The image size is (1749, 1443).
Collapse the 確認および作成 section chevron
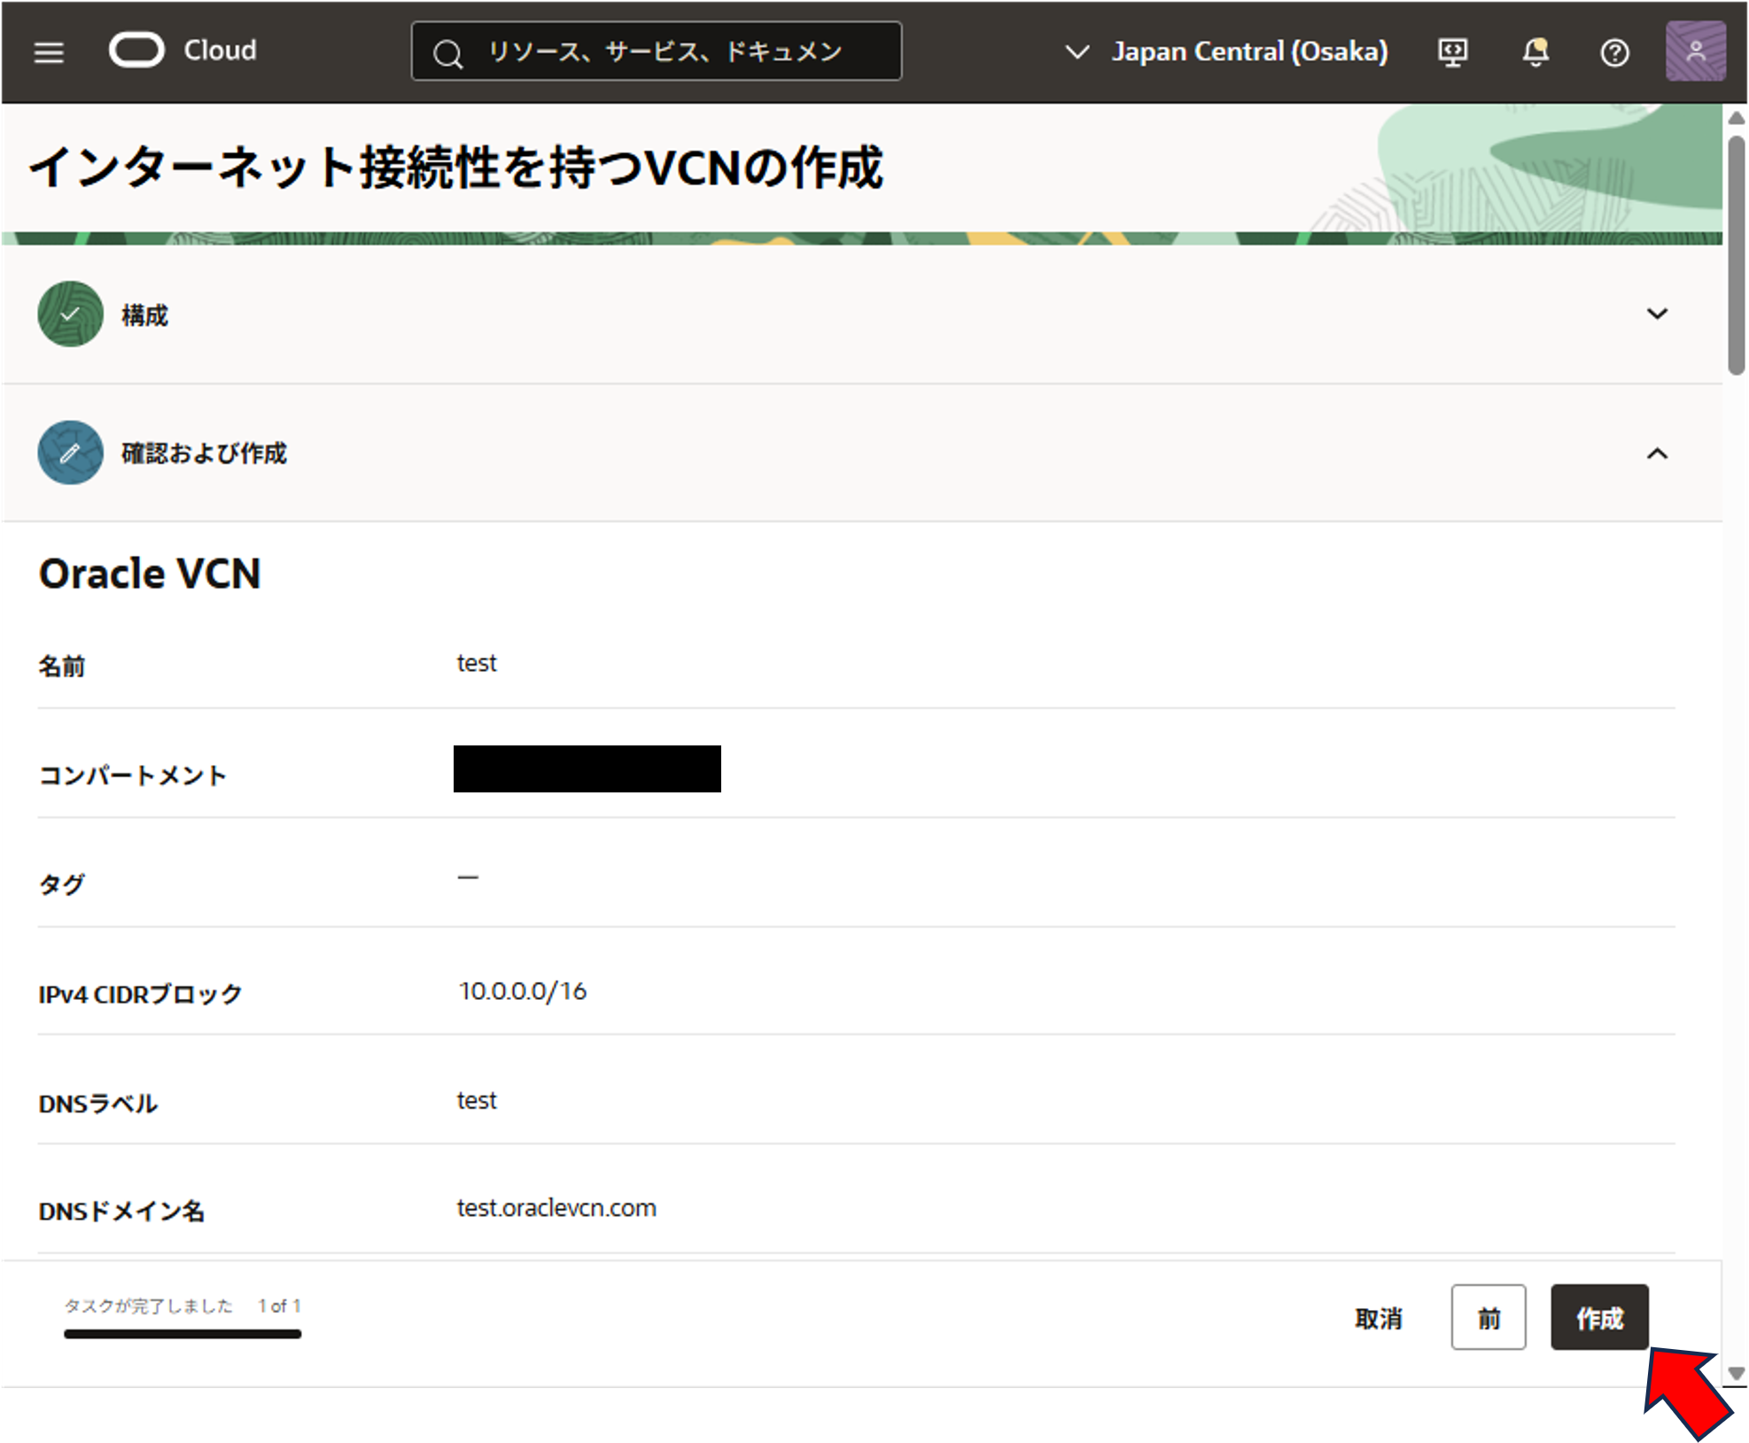(1656, 454)
